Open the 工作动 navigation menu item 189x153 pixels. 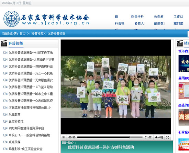(178, 17)
